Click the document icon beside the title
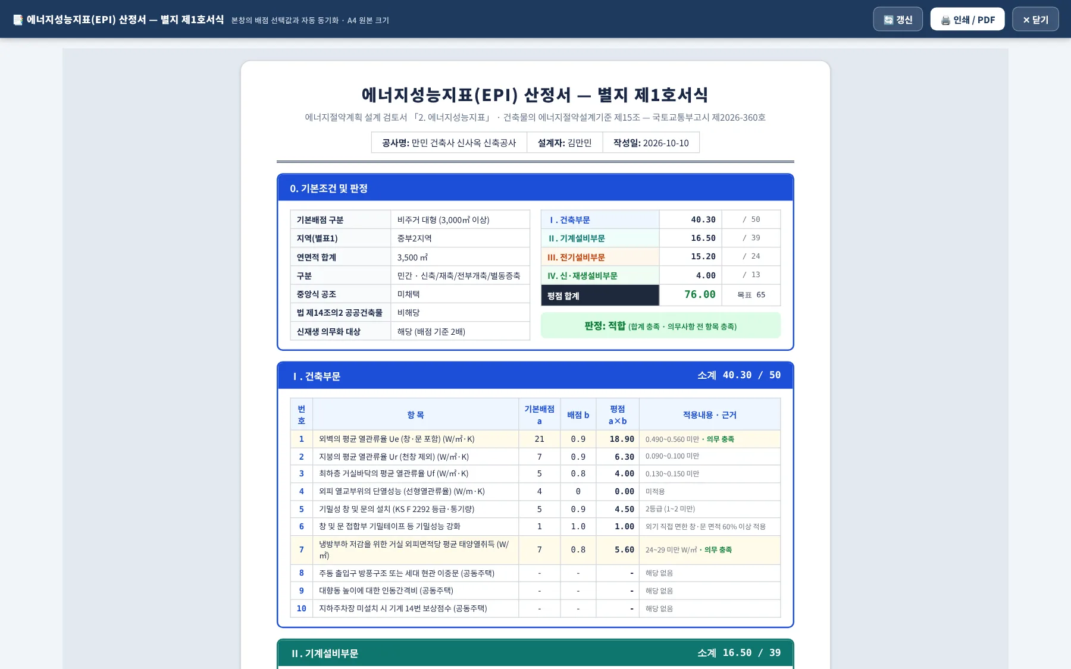This screenshot has width=1071, height=669. 18,20
